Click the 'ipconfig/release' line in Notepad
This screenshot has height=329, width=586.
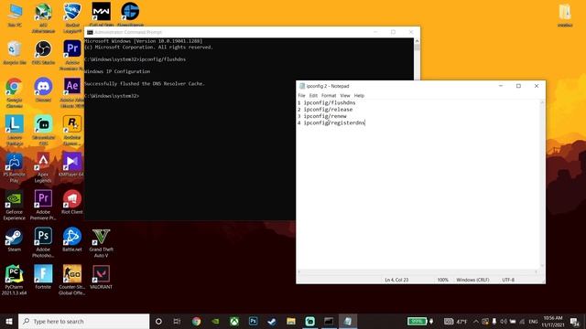point(328,110)
